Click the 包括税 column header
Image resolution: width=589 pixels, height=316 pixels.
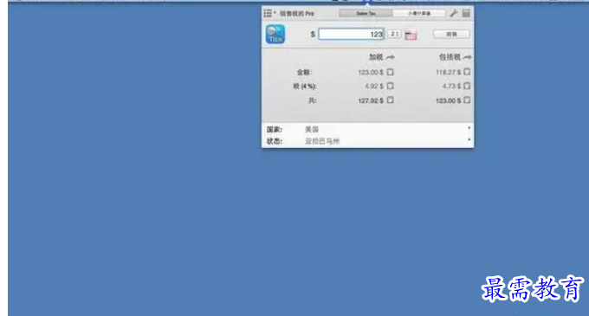pyautogui.click(x=450, y=57)
